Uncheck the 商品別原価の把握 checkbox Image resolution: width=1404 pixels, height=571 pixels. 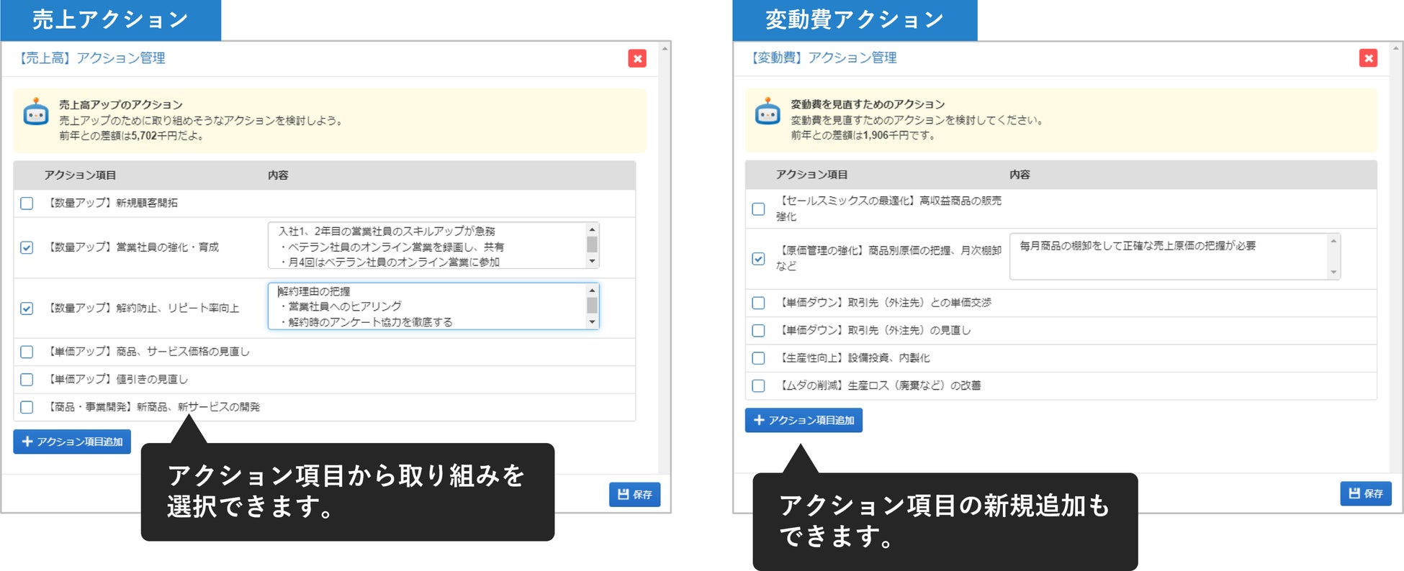click(x=758, y=258)
